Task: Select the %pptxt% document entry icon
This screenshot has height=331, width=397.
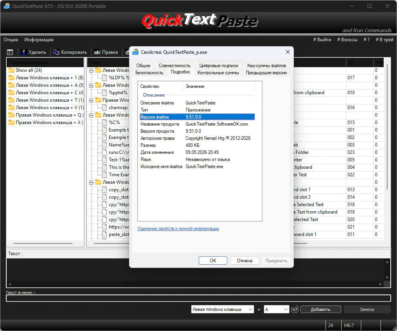Action: pyautogui.click(x=104, y=92)
